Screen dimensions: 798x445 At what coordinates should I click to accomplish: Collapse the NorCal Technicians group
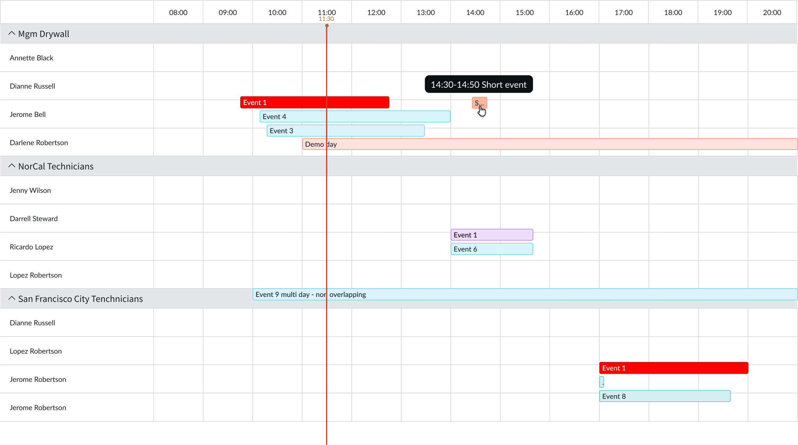(11, 166)
